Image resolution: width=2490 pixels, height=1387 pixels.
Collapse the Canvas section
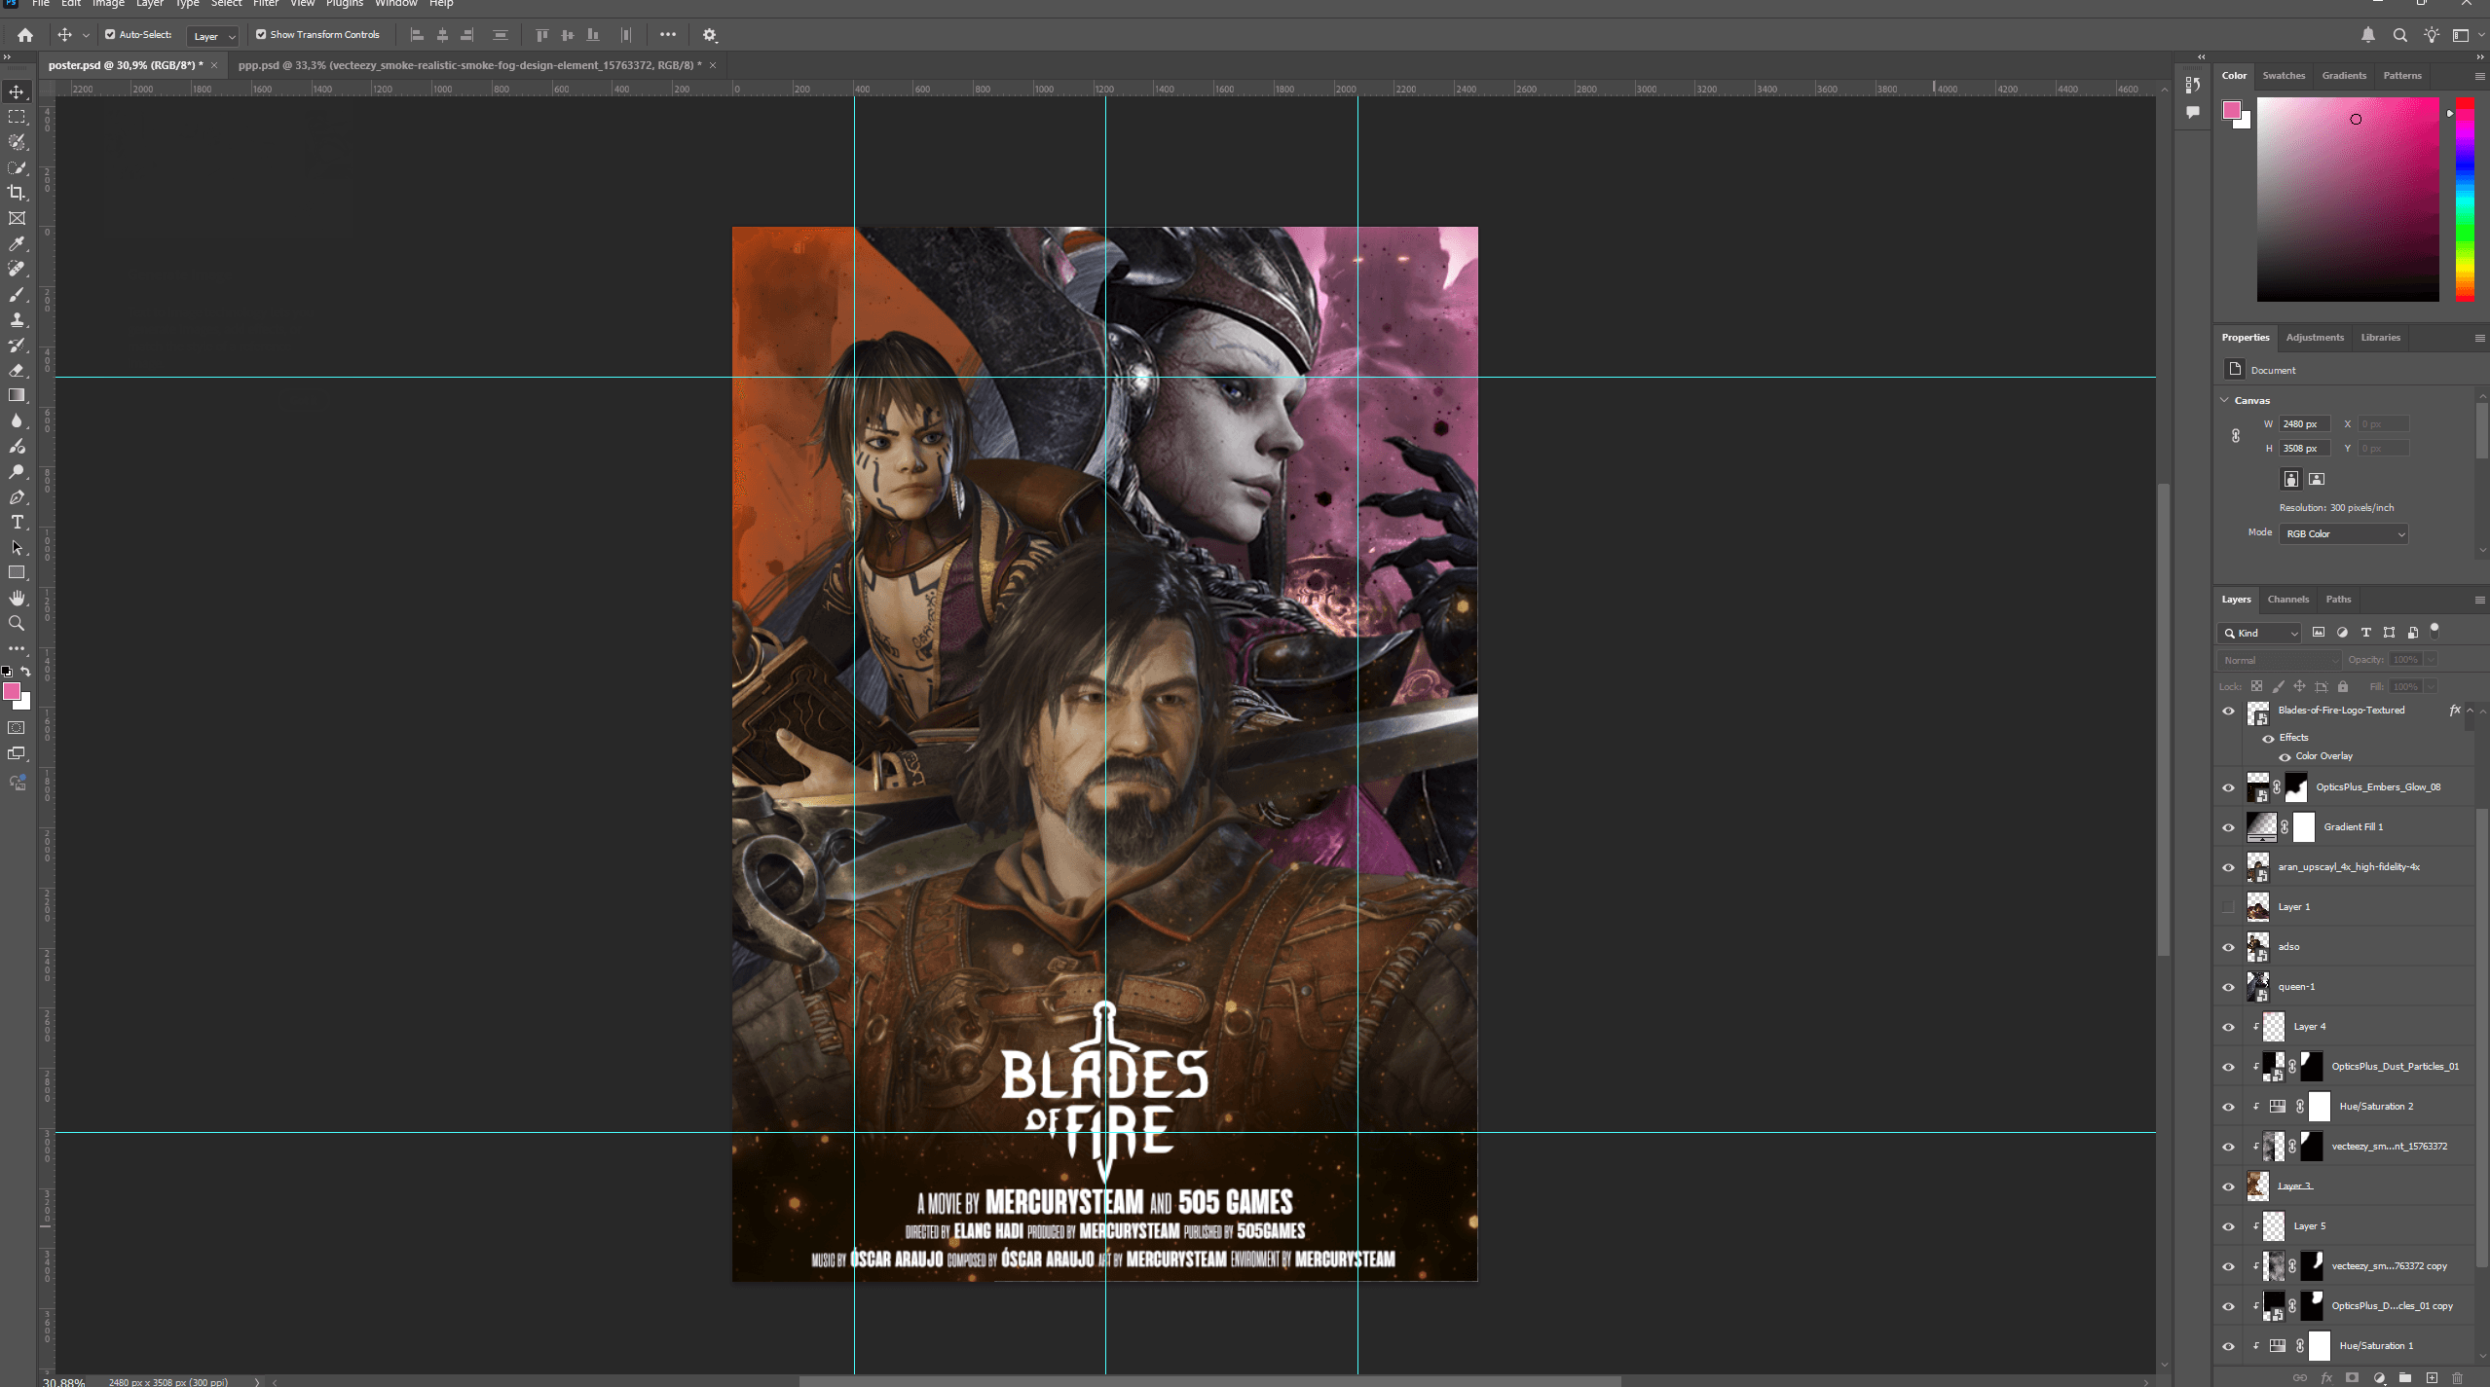click(x=2225, y=400)
